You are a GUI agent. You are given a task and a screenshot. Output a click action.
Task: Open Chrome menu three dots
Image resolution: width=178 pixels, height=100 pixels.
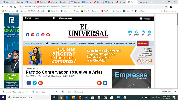coord(175,7)
